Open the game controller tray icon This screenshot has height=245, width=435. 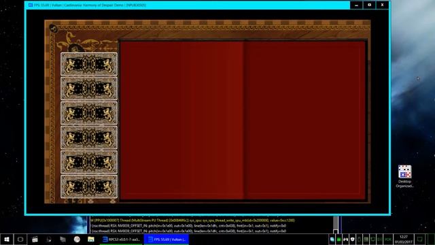point(346,240)
